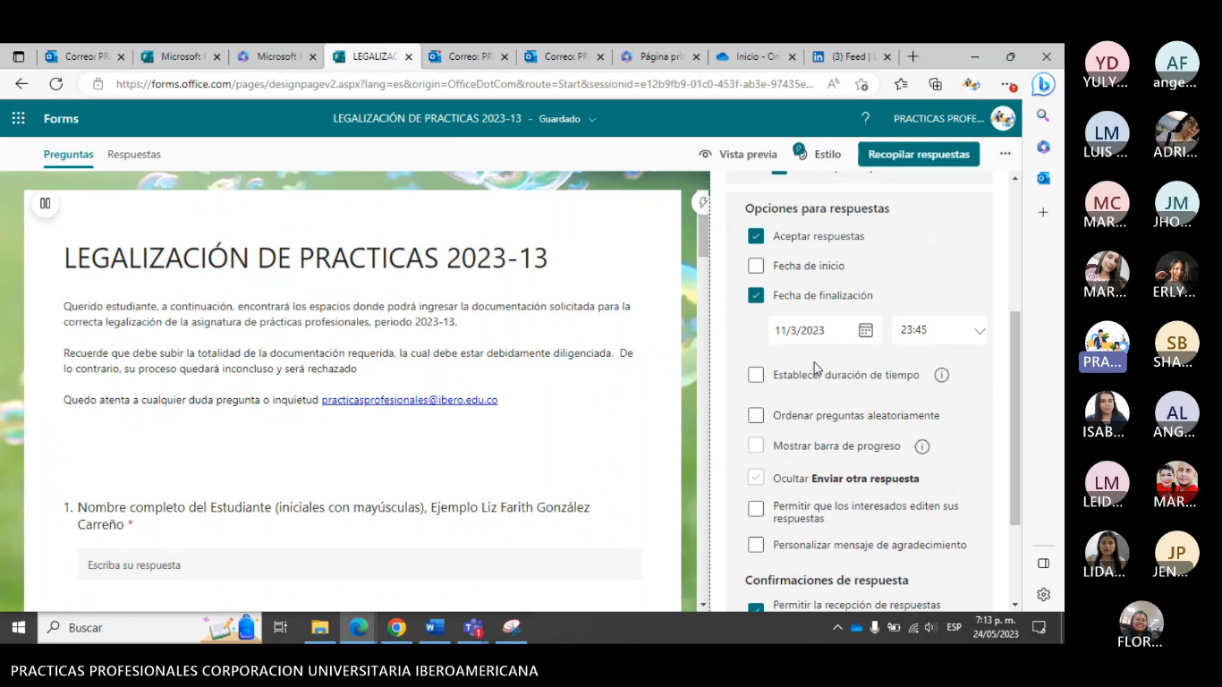Click the Edge sidebar search magnifier icon
Image resolution: width=1222 pixels, height=687 pixels.
[1043, 115]
